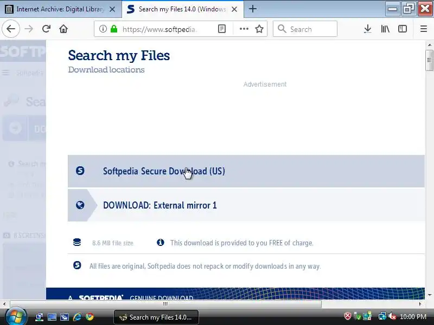Click the URL field showing softpedia address
This screenshot has height=325, width=434.
point(159,29)
